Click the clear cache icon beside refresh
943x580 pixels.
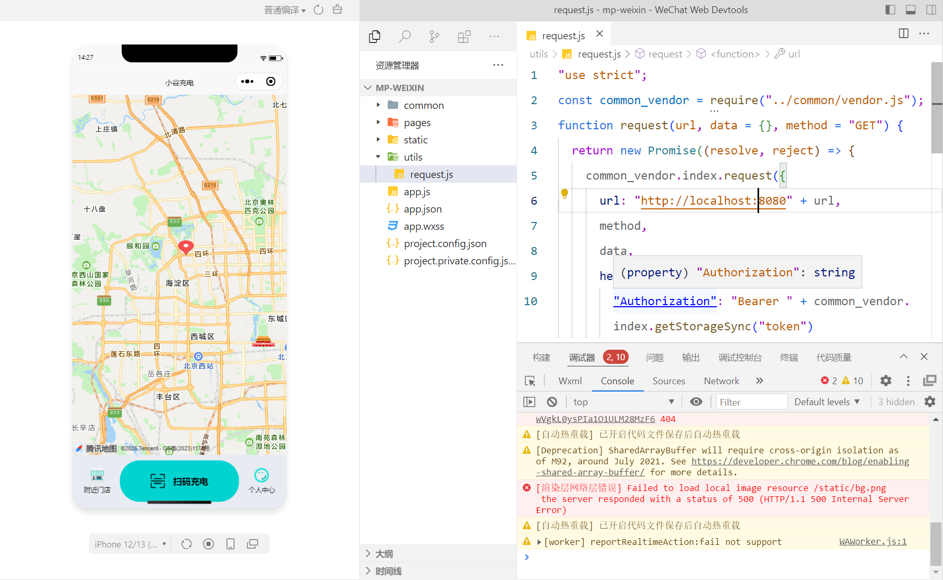click(337, 9)
